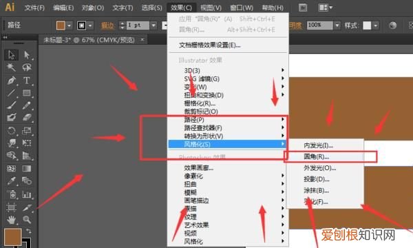Select the Lasso tool
Viewport: 413px width, 248px height.
click(x=27, y=68)
